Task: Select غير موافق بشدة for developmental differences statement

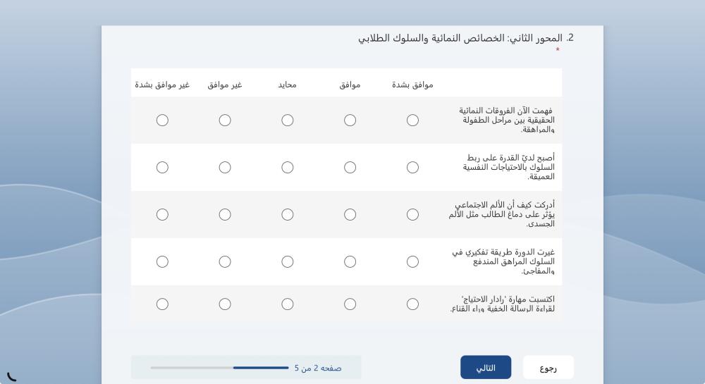Action: pos(162,120)
